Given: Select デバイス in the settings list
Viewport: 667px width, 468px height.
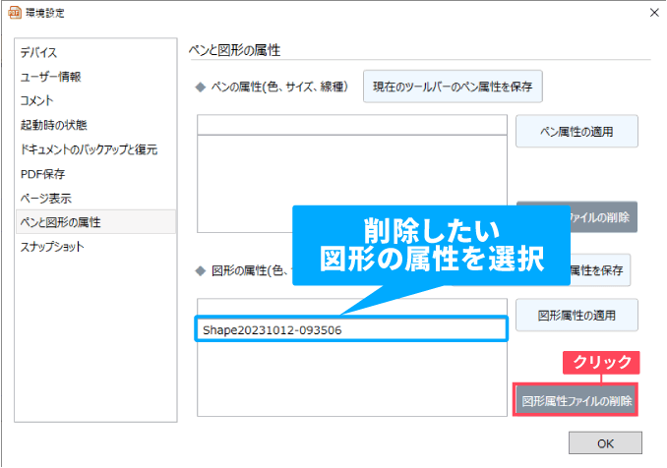Looking at the screenshot, I should [x=38, y=52].
